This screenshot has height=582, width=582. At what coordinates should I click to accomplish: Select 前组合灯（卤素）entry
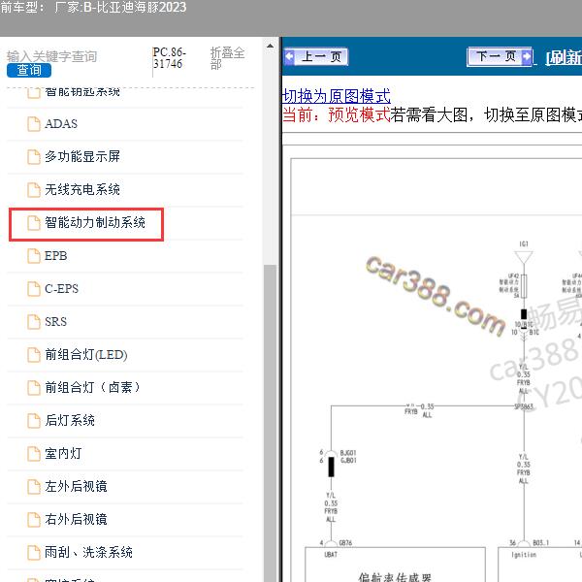point(92,387)
